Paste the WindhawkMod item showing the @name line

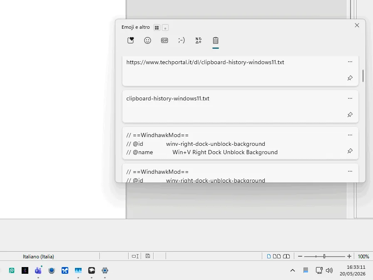(240, 143)
